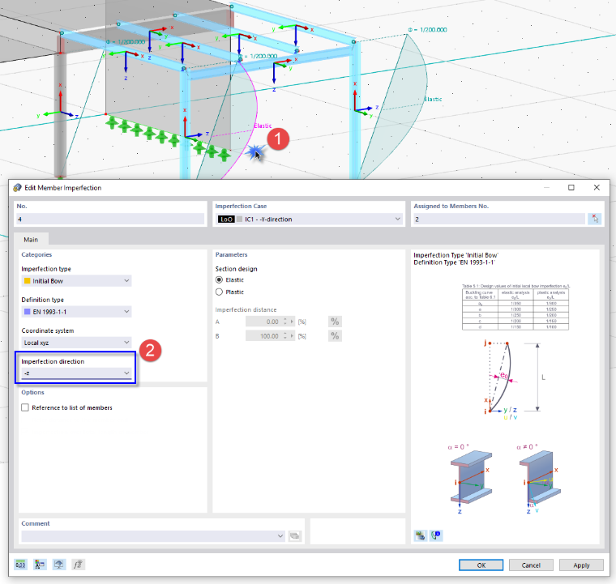Click the Section design label
The width and height of the screenshot is (616, 584).
(236, 269)
